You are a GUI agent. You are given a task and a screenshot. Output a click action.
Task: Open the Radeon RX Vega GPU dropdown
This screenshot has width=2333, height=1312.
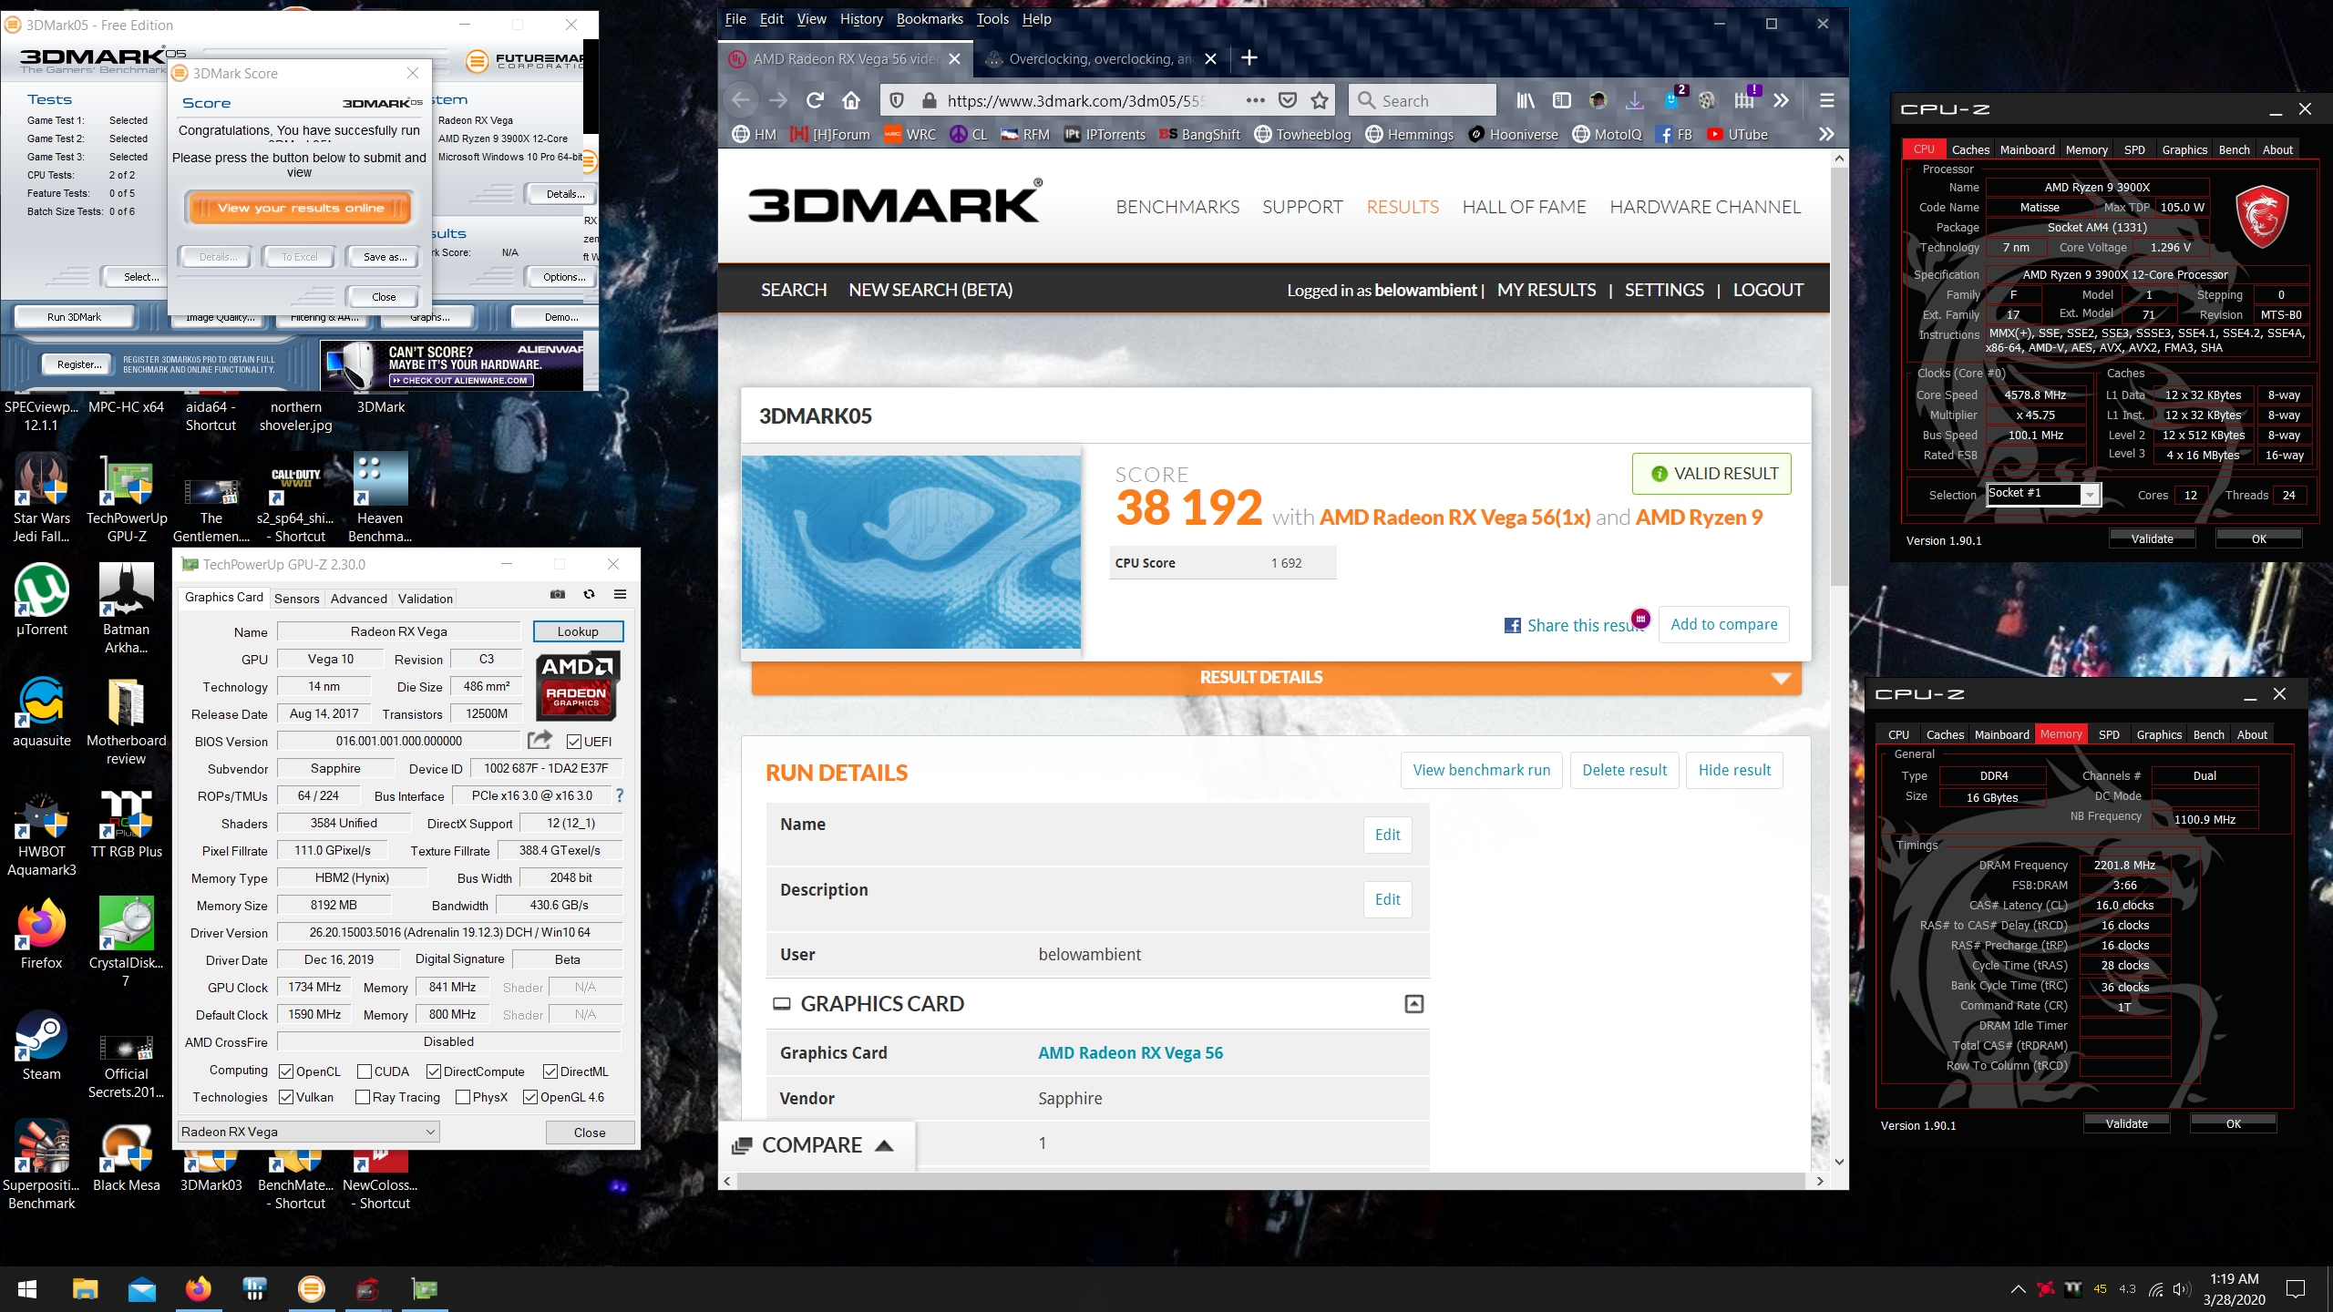coord(309,1132)
